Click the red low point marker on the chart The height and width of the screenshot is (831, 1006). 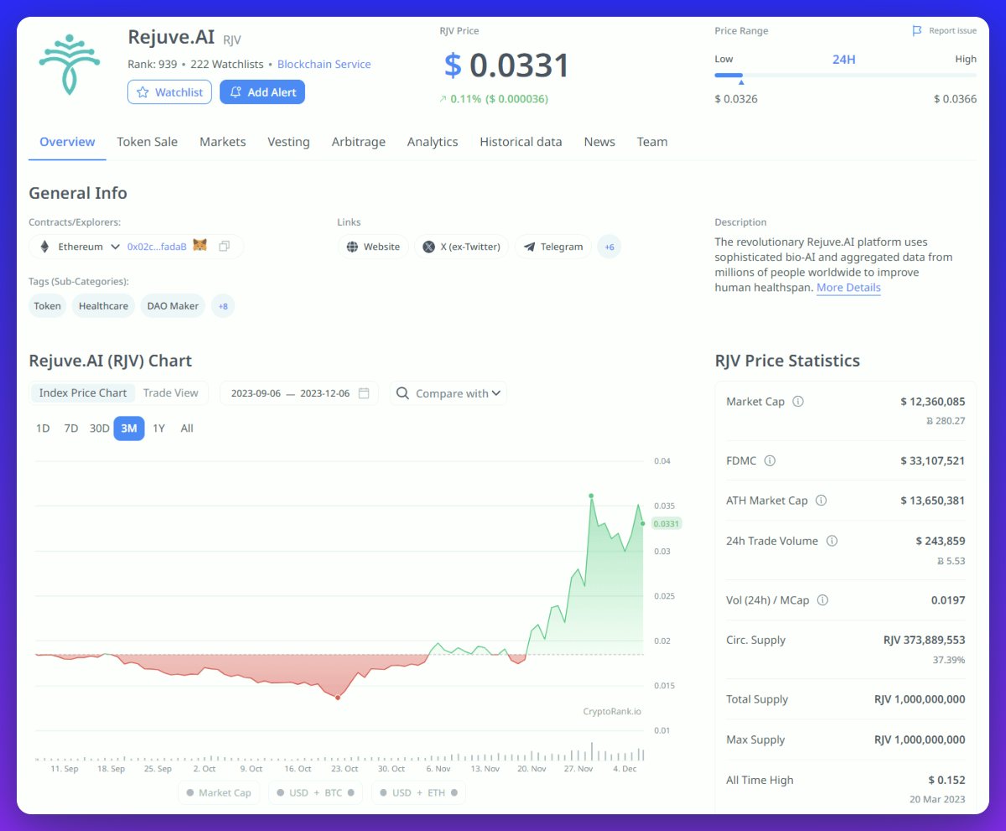pos(338,698)
